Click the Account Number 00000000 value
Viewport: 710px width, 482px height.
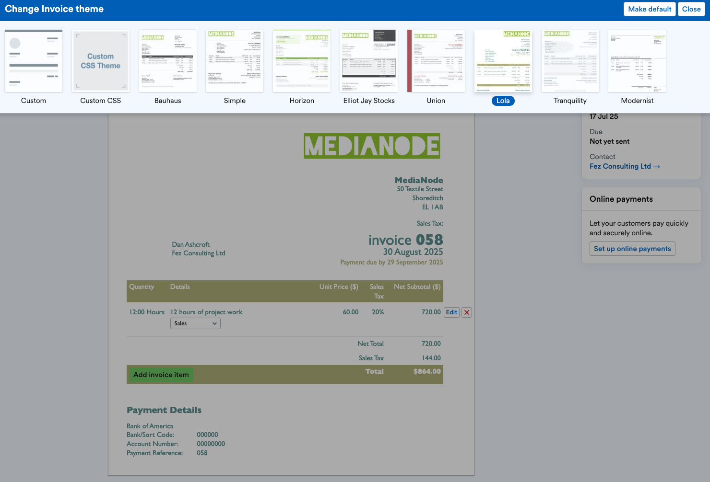click(211, 444)
